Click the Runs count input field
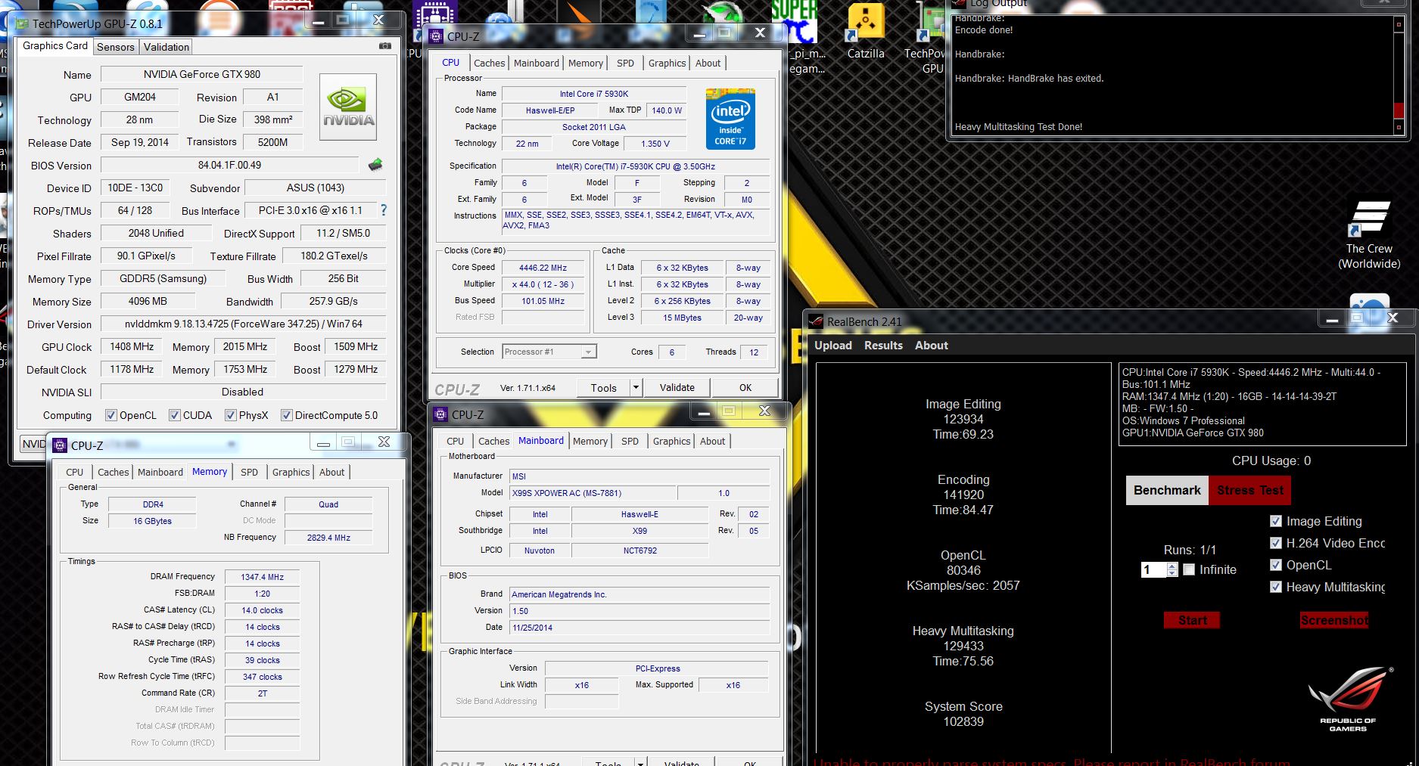Screen dimensions: 1419x766 (x=1154, y=569)
